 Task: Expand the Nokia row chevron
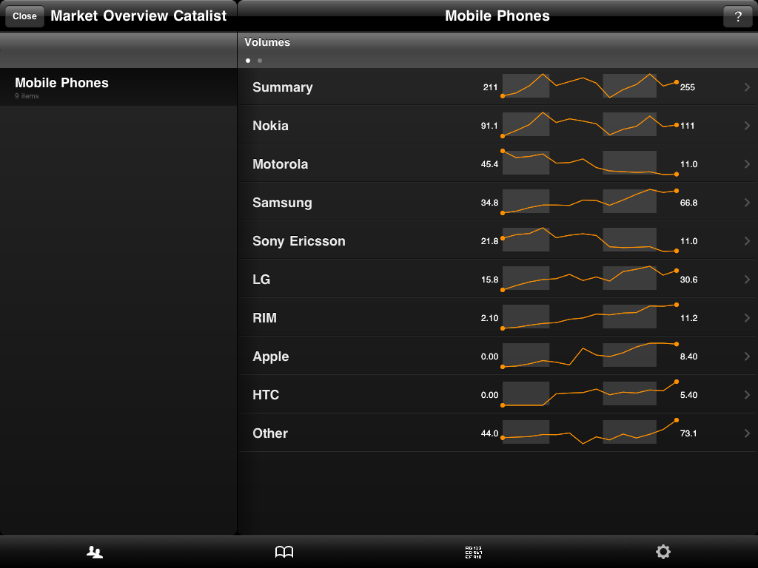pyautogui.click(x=747, y=126)
